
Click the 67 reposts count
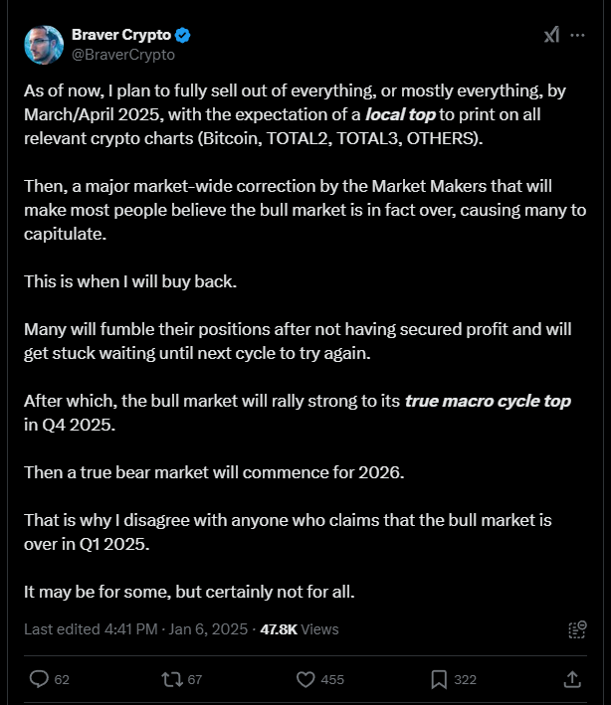194,679
